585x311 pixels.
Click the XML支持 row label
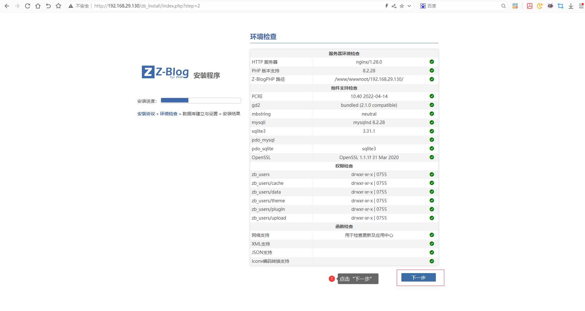[261, 244]
